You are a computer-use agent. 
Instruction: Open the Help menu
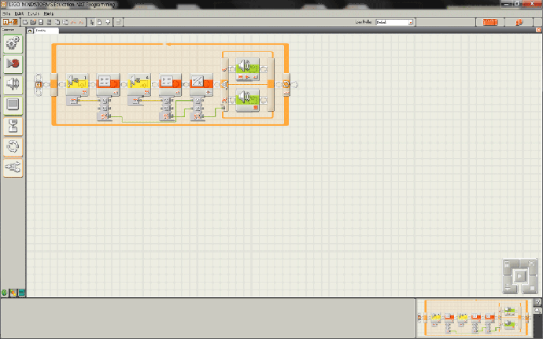[x=49, y=14]
